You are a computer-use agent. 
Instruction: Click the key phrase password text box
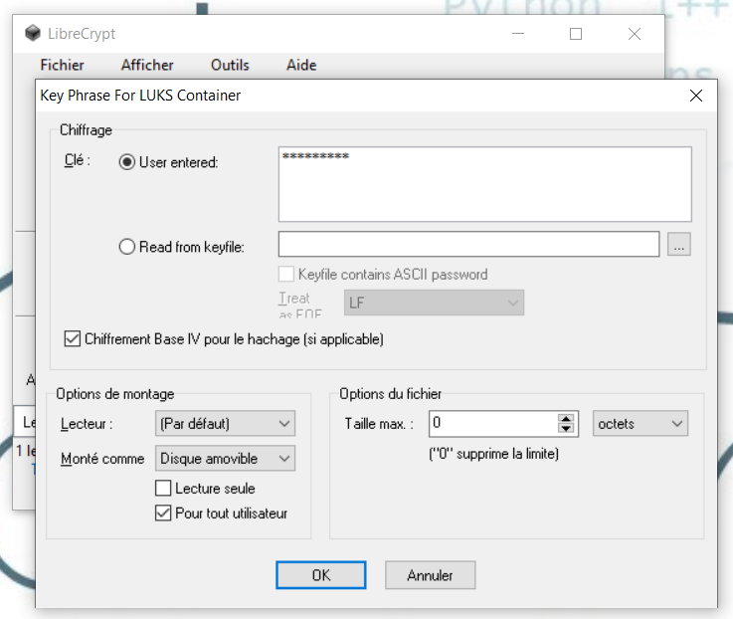[484, 184]
